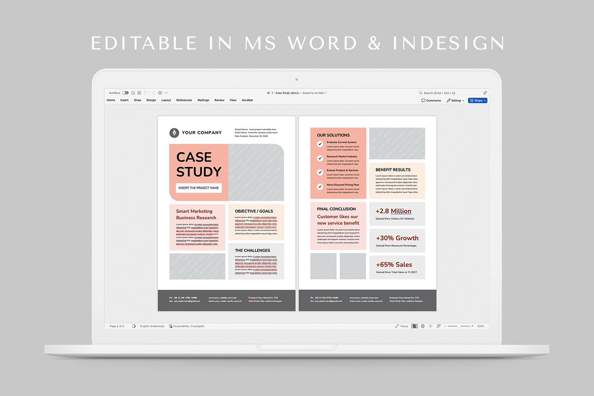Enable Focus mode in status bar
Viewport: 594px width, 396px height.
pyautogui.click(x=402, y=326)
